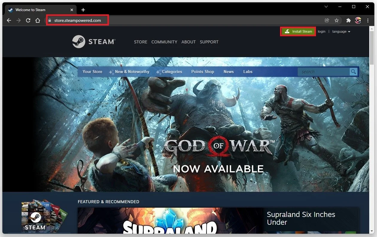
Task: Click the search magnifier button
Action: coord(354,72)
